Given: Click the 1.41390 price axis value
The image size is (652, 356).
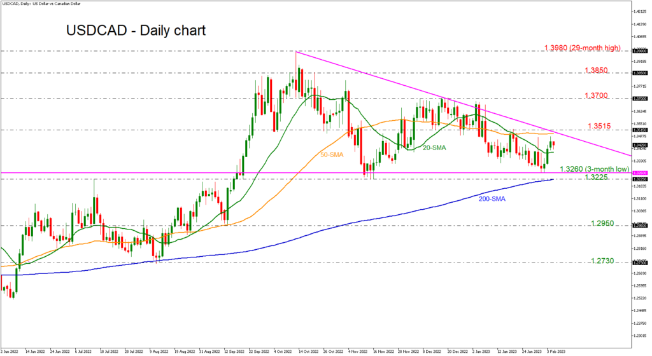Looking at the screenshot, I should click(x=640, y=24).
